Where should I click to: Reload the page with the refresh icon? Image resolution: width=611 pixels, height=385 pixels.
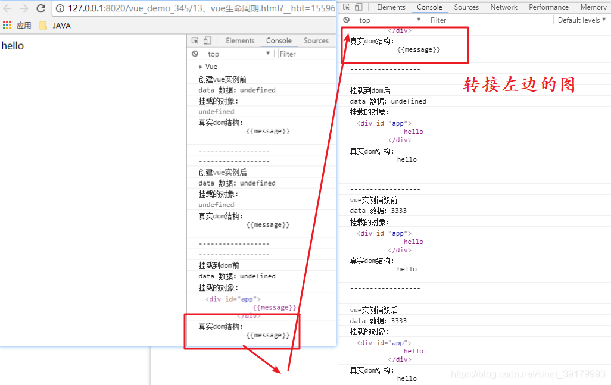tap(40, 8)
